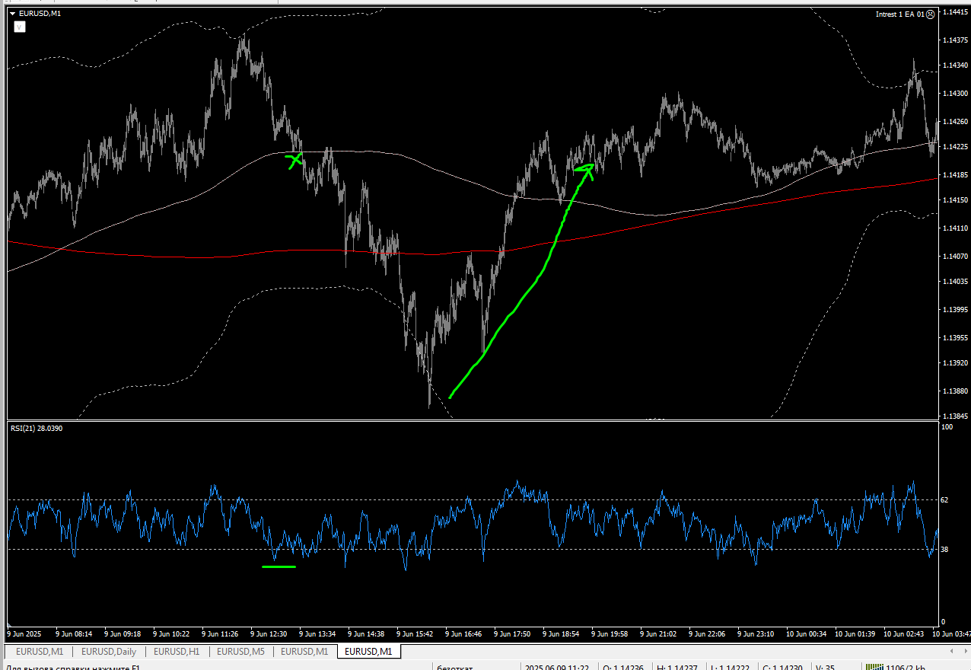
Task: Click the 1.13995 price on scale
Action: (x=954, y=310)
